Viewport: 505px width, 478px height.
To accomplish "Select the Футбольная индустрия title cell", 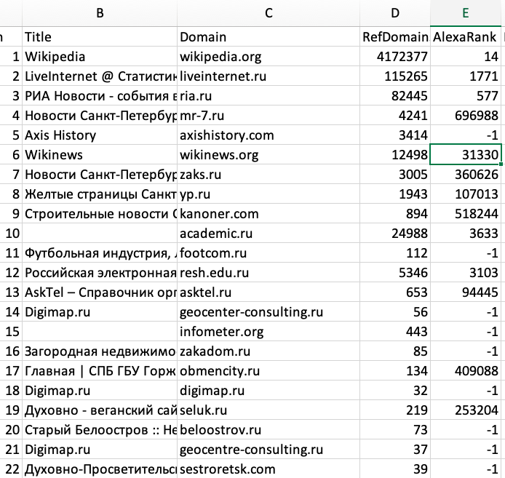I will click(x=100, y=253).
